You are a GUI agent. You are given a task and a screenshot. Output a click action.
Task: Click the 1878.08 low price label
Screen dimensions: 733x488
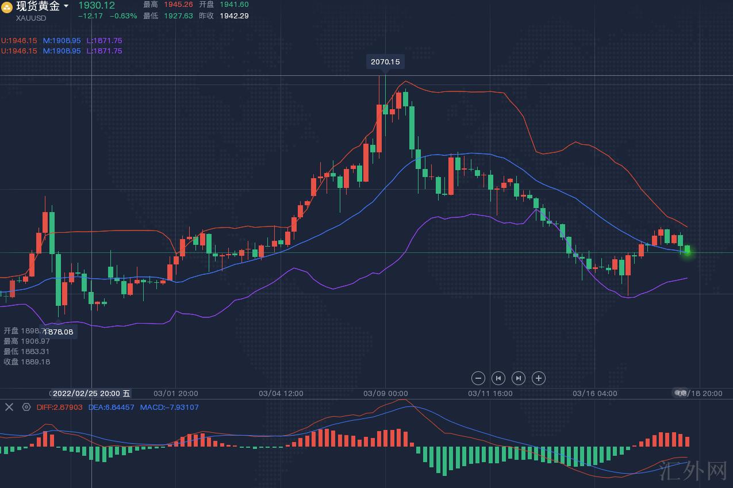[x=59, y=332]
